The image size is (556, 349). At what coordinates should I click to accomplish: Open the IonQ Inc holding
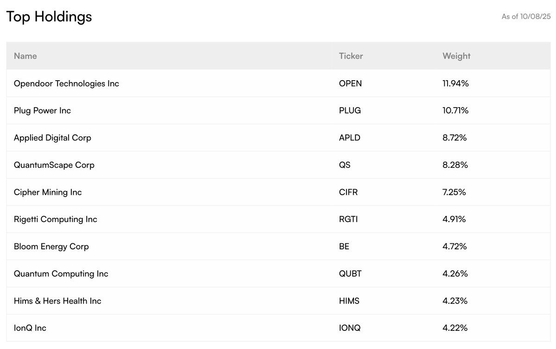(x=30, y=328)
